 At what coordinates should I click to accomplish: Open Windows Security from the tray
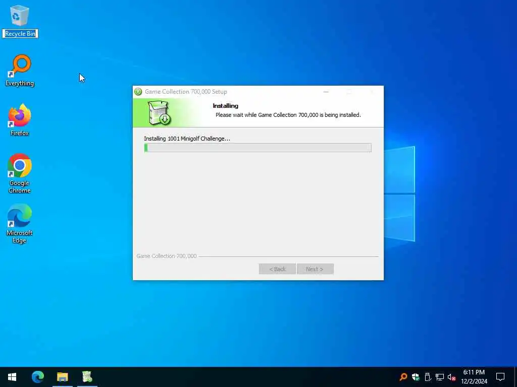416,377
